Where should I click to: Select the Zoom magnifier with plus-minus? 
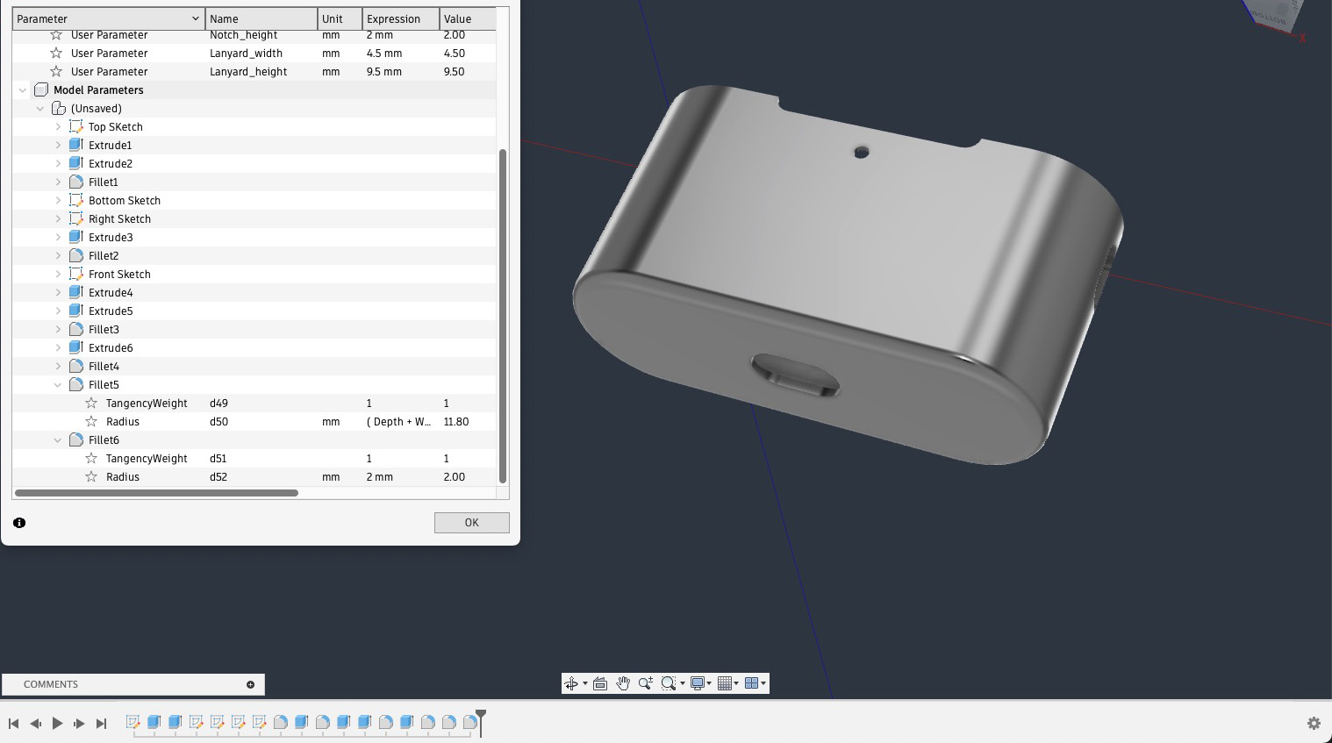(x=646, y=683)
